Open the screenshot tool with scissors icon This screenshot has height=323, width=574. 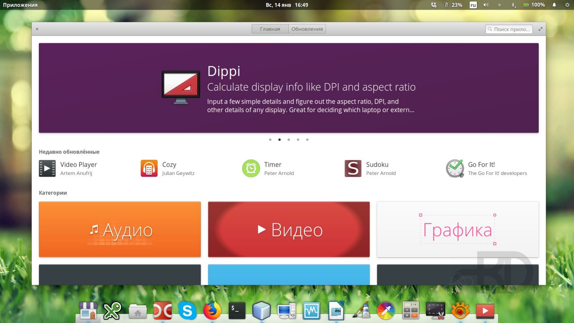pos(436,311)
